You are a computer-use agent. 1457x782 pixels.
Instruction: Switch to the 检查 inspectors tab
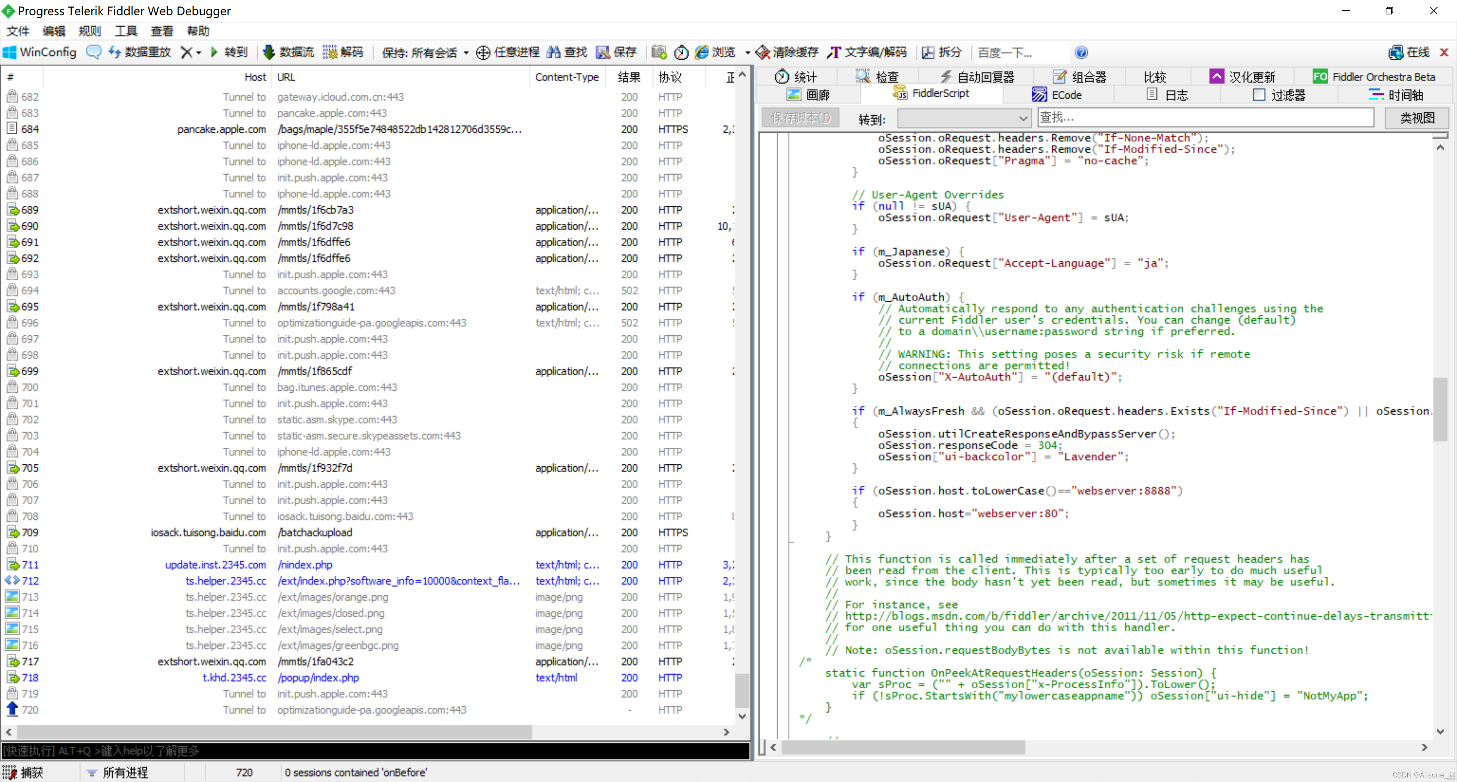tap(878, 76)
